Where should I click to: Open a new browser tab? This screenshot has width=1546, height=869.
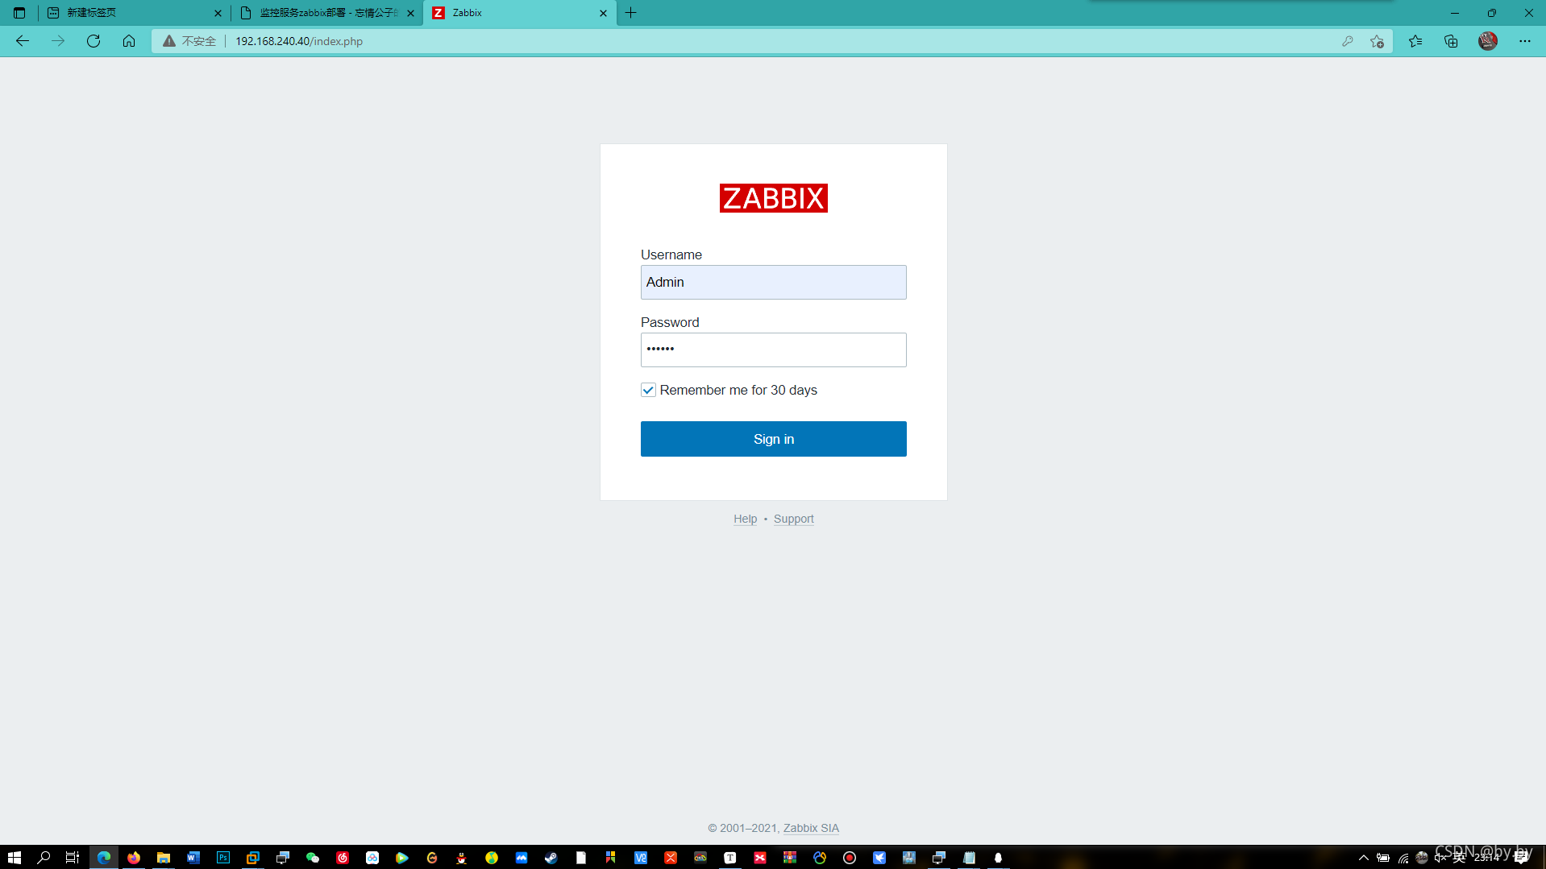[x=631, y=13]
